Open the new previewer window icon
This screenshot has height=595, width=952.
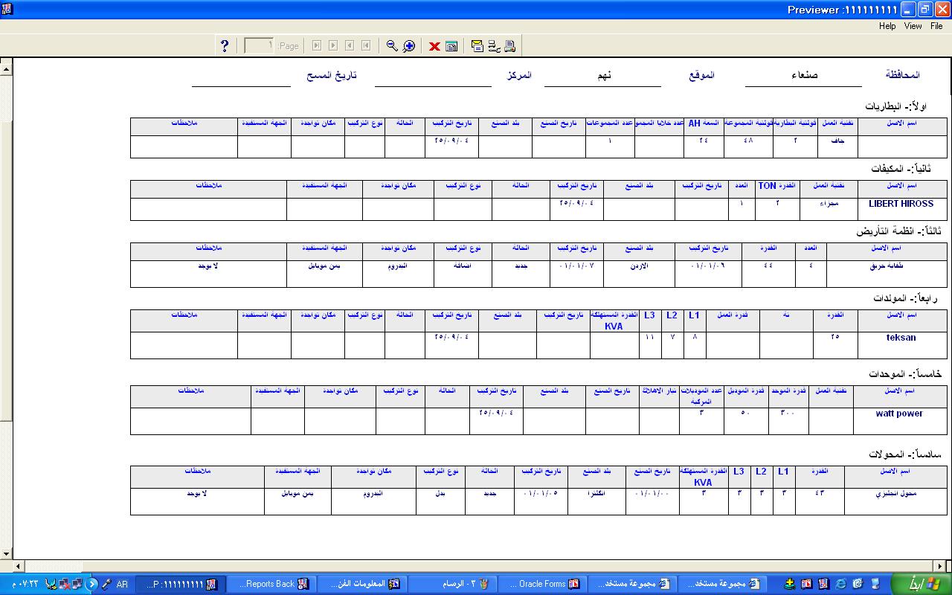451,46
